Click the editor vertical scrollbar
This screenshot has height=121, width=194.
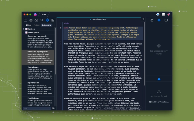pyautogui.click(x=144, y=54)
